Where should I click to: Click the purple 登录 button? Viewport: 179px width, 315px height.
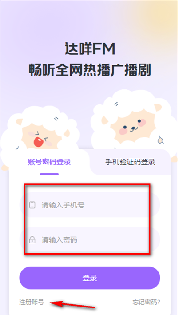[x=90, y=278]
